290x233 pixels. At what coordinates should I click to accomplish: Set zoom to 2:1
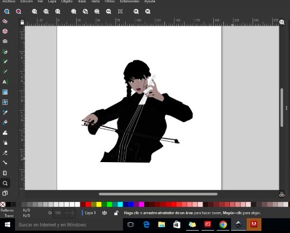(58, 11)
